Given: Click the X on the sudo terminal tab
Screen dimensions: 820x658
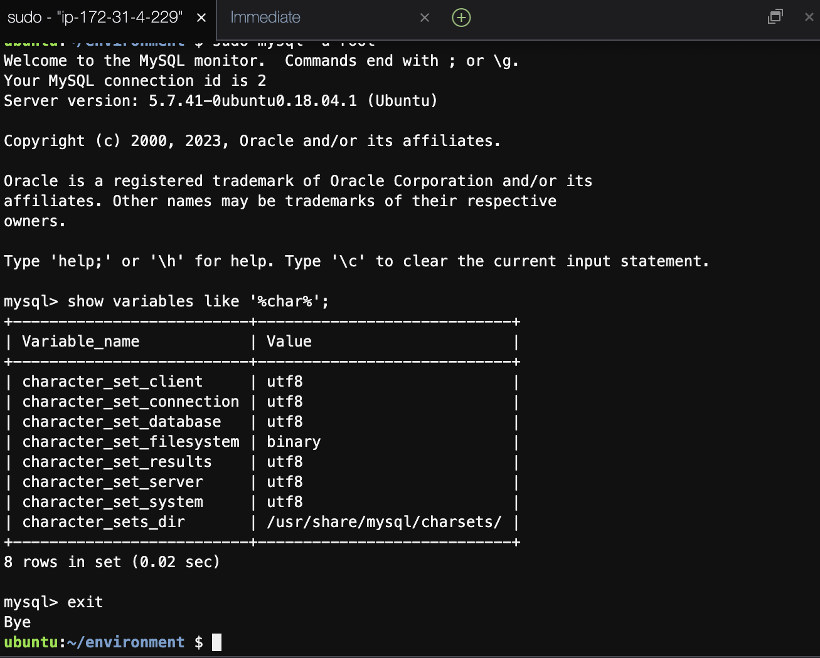Looking at the screenshot, I should pyautogui.click(x=201, y=18).
